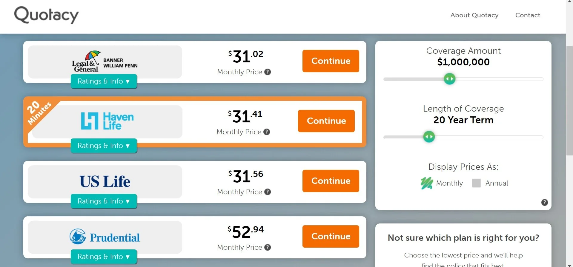The image size is (573, 267).
Task: Click the help icon in the coverage panel corner
Action: point(545,203)
